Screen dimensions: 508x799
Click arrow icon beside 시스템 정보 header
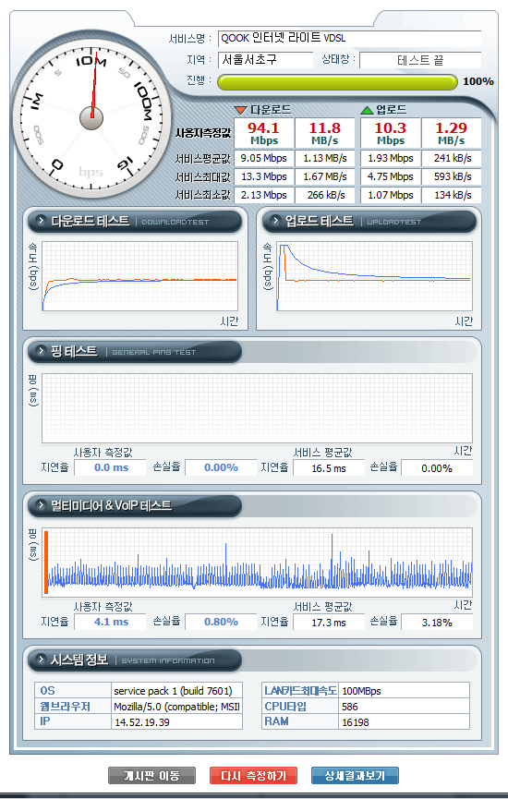click(41, 660)
